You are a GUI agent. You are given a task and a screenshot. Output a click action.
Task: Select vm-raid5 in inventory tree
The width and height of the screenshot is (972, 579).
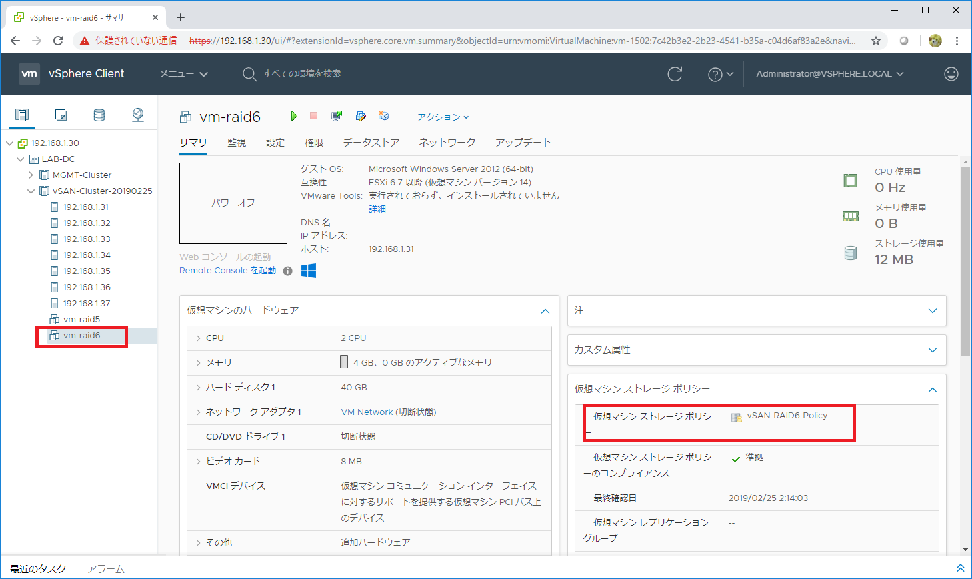click(x=81, y=320)
